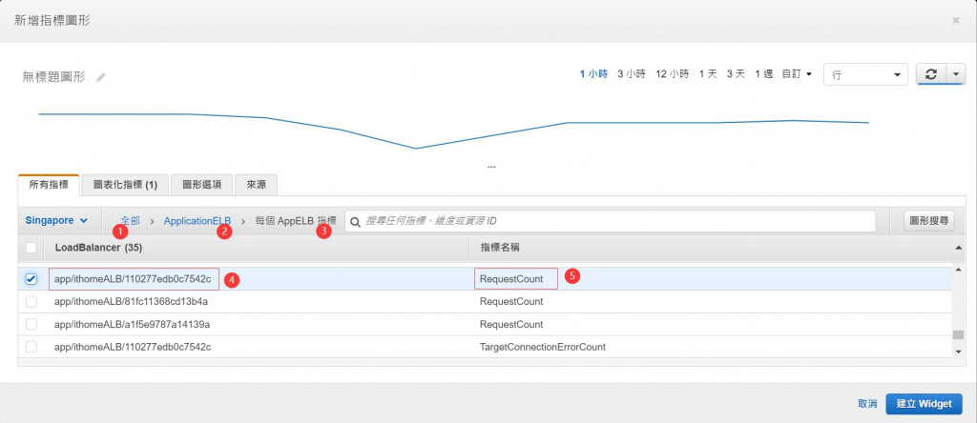Focus the metric search input field

point(610,221)
